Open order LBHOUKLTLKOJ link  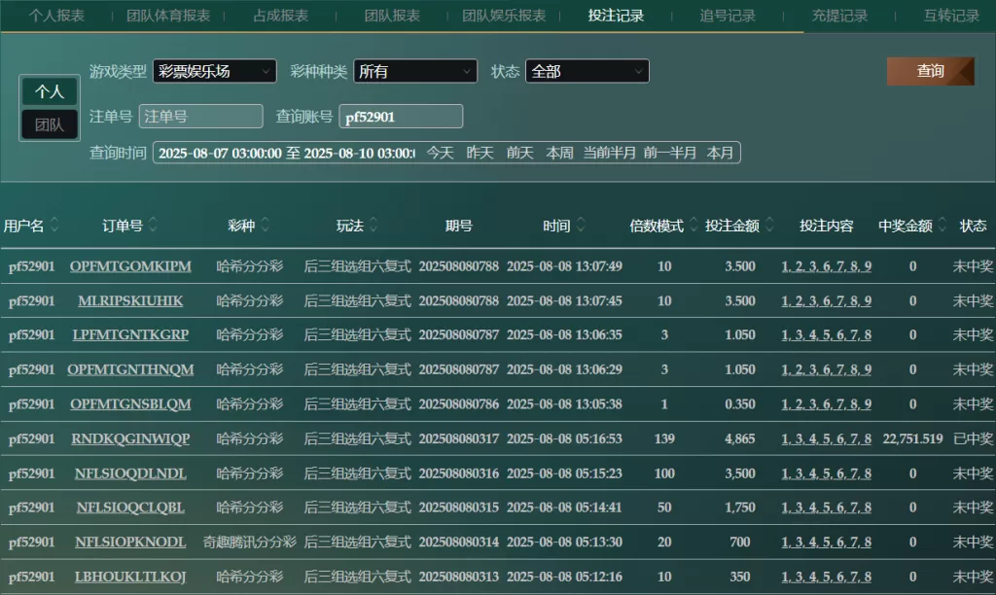coord(130,577)
